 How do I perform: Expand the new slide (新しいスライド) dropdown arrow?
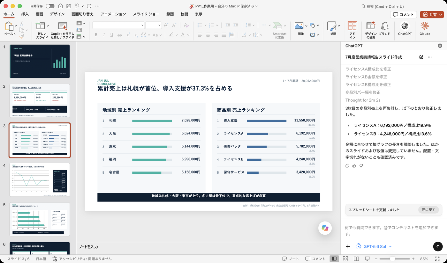[x=48, y=26]
